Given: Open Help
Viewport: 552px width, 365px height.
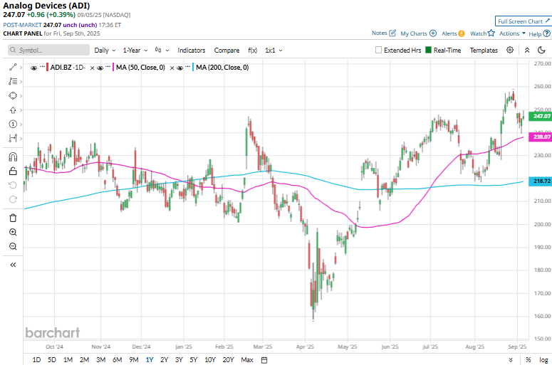Looking at the screenshot, I should click(539, 33).
